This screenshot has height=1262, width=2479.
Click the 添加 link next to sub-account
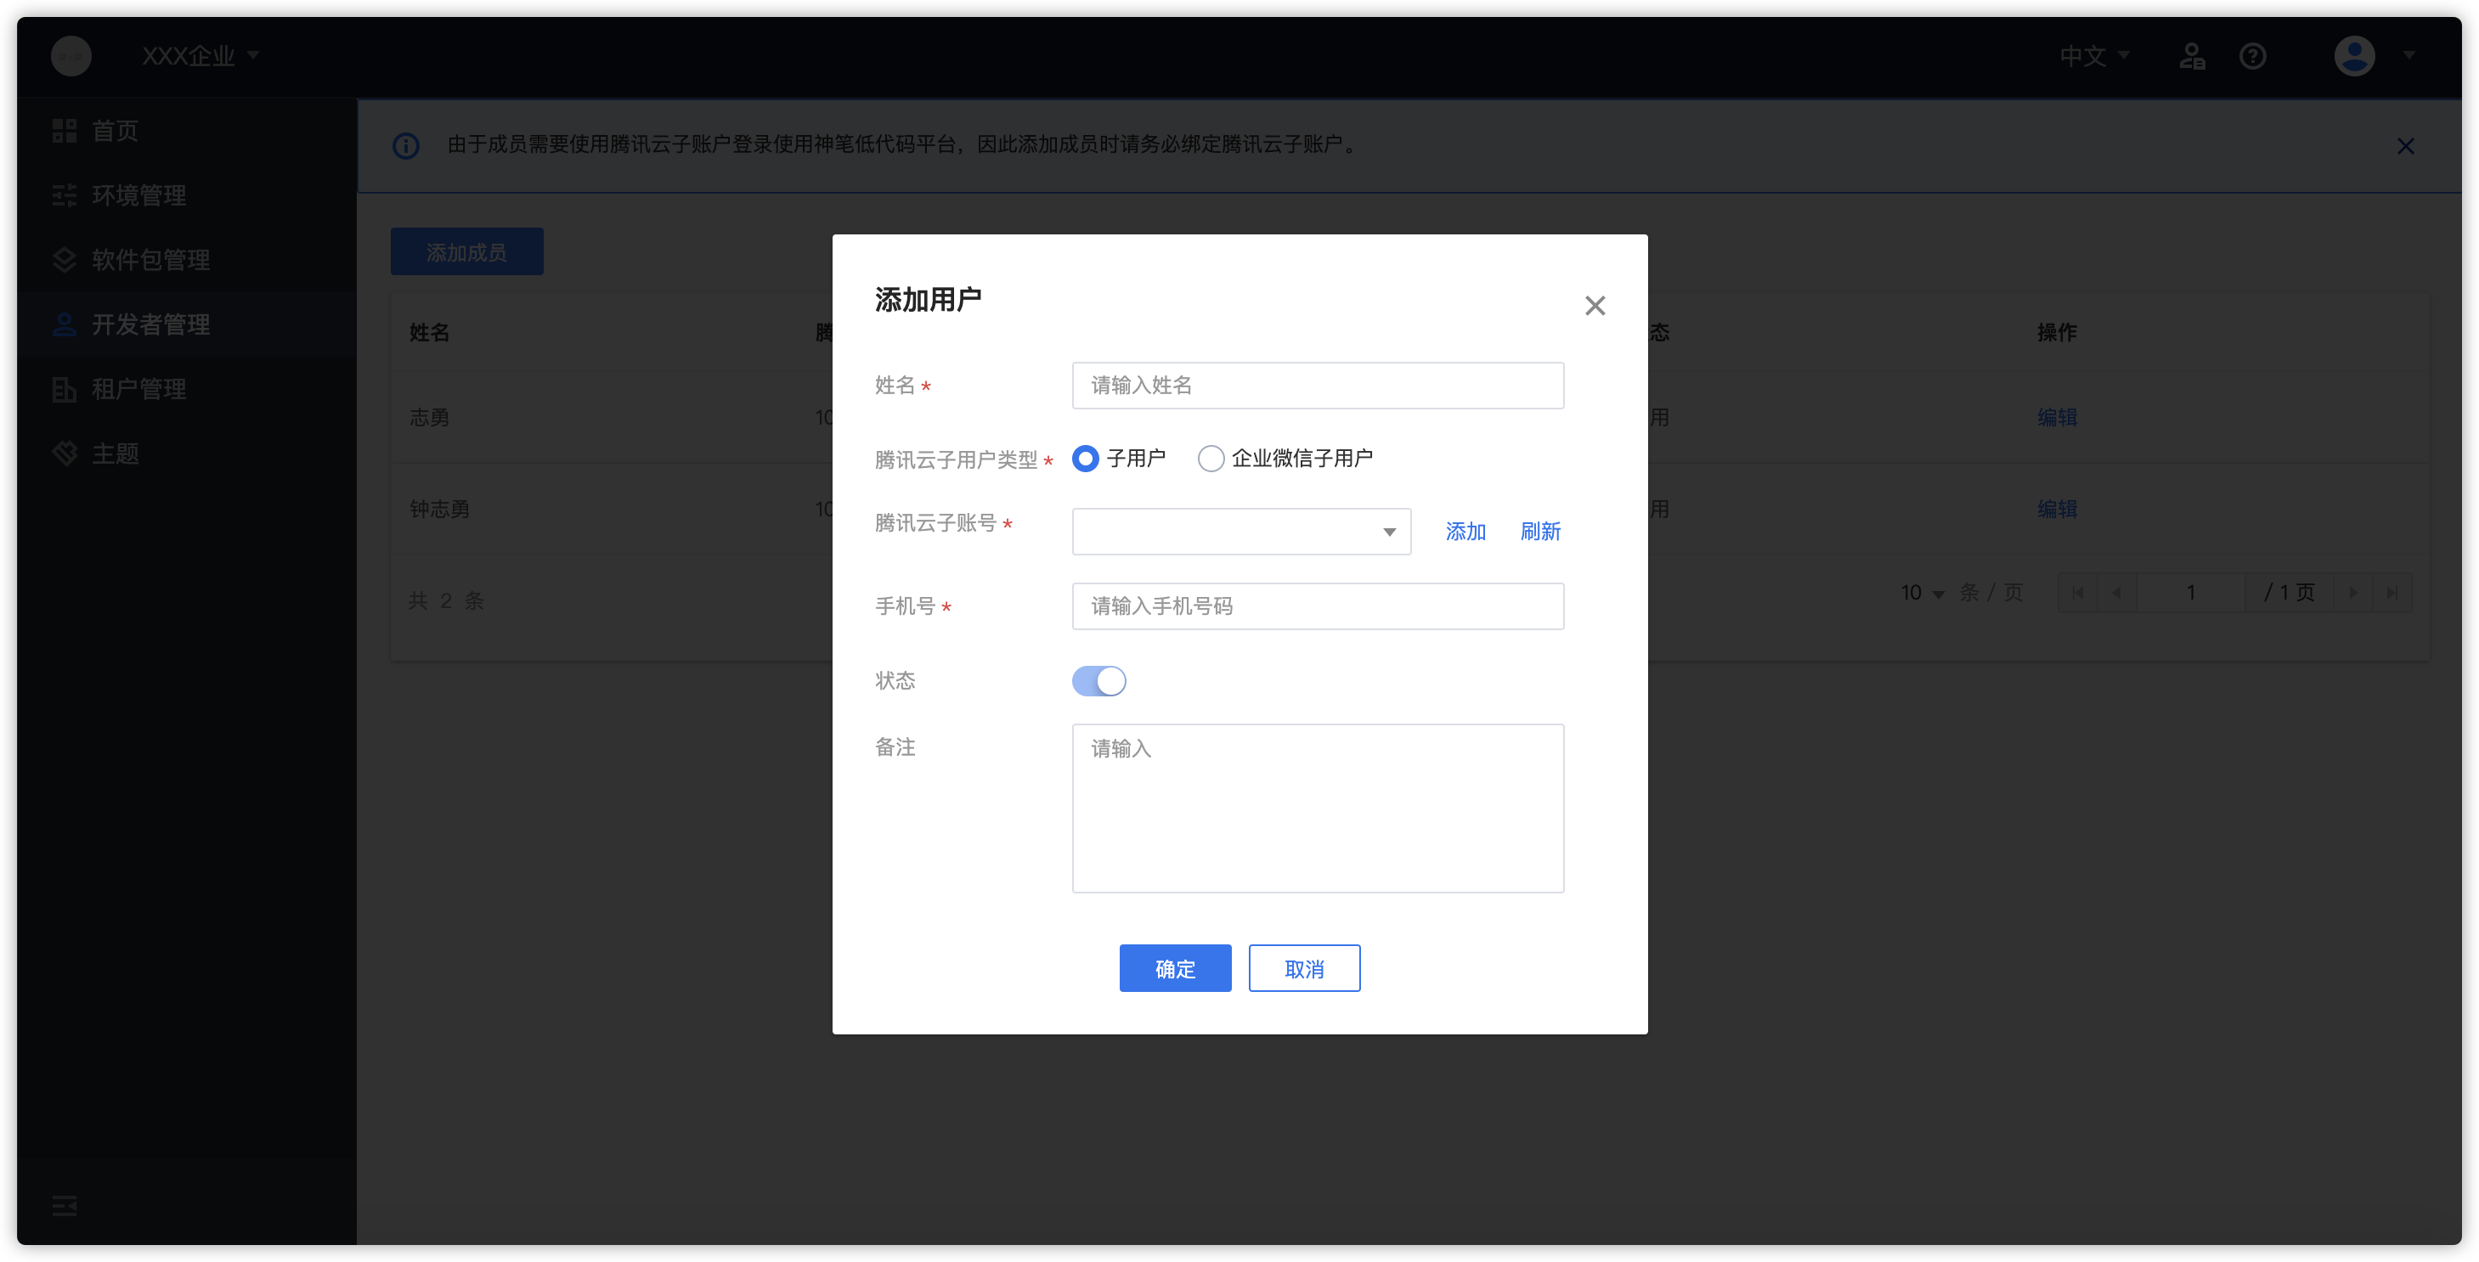tap(1465, 532)
